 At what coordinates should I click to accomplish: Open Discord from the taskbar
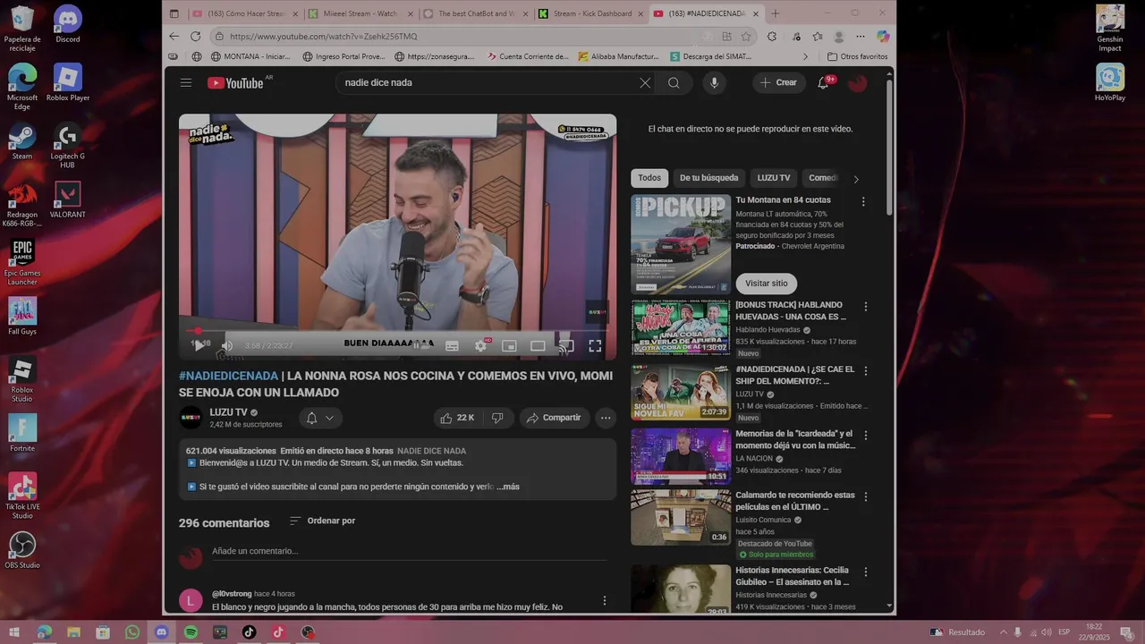pyautogui.click(x=161, y=632)
